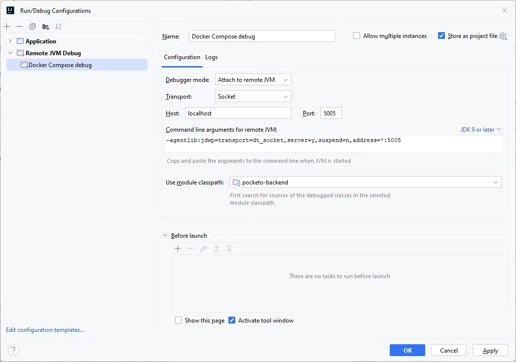This screenshot has width=516, height=362.
Task: Click the Port number field
Action: 331,113
